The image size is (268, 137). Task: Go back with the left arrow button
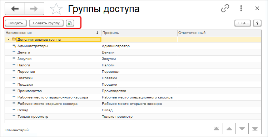[x=15, y=9]
